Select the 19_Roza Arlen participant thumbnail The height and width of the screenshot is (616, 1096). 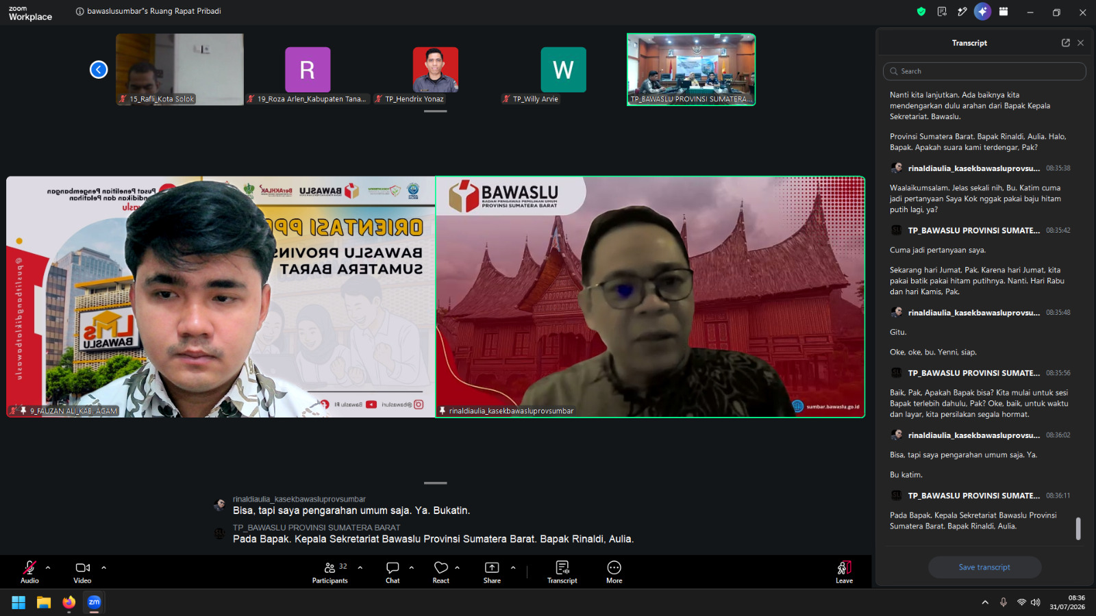308,69
